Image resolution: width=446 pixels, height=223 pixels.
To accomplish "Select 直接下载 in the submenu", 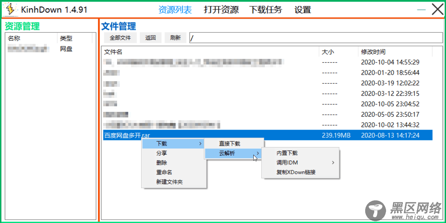I will (234, 144).
